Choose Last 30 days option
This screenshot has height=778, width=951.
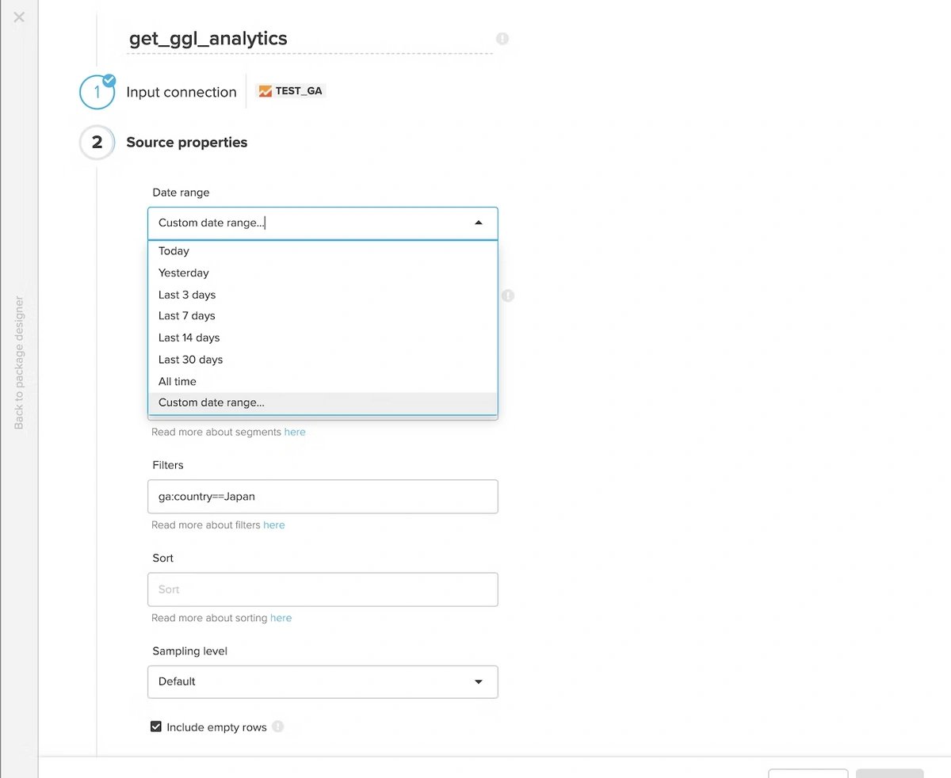(x=323, y=360)
